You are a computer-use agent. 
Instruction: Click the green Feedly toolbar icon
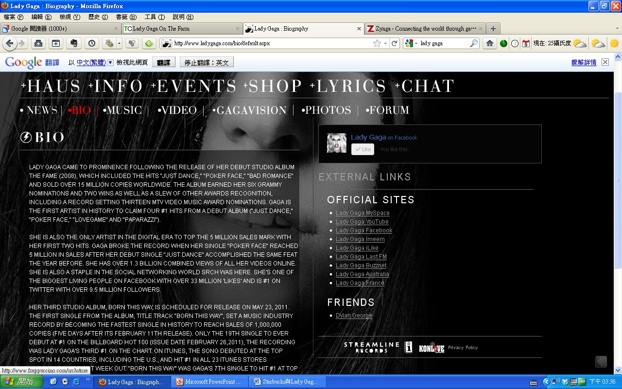(149, 43)
